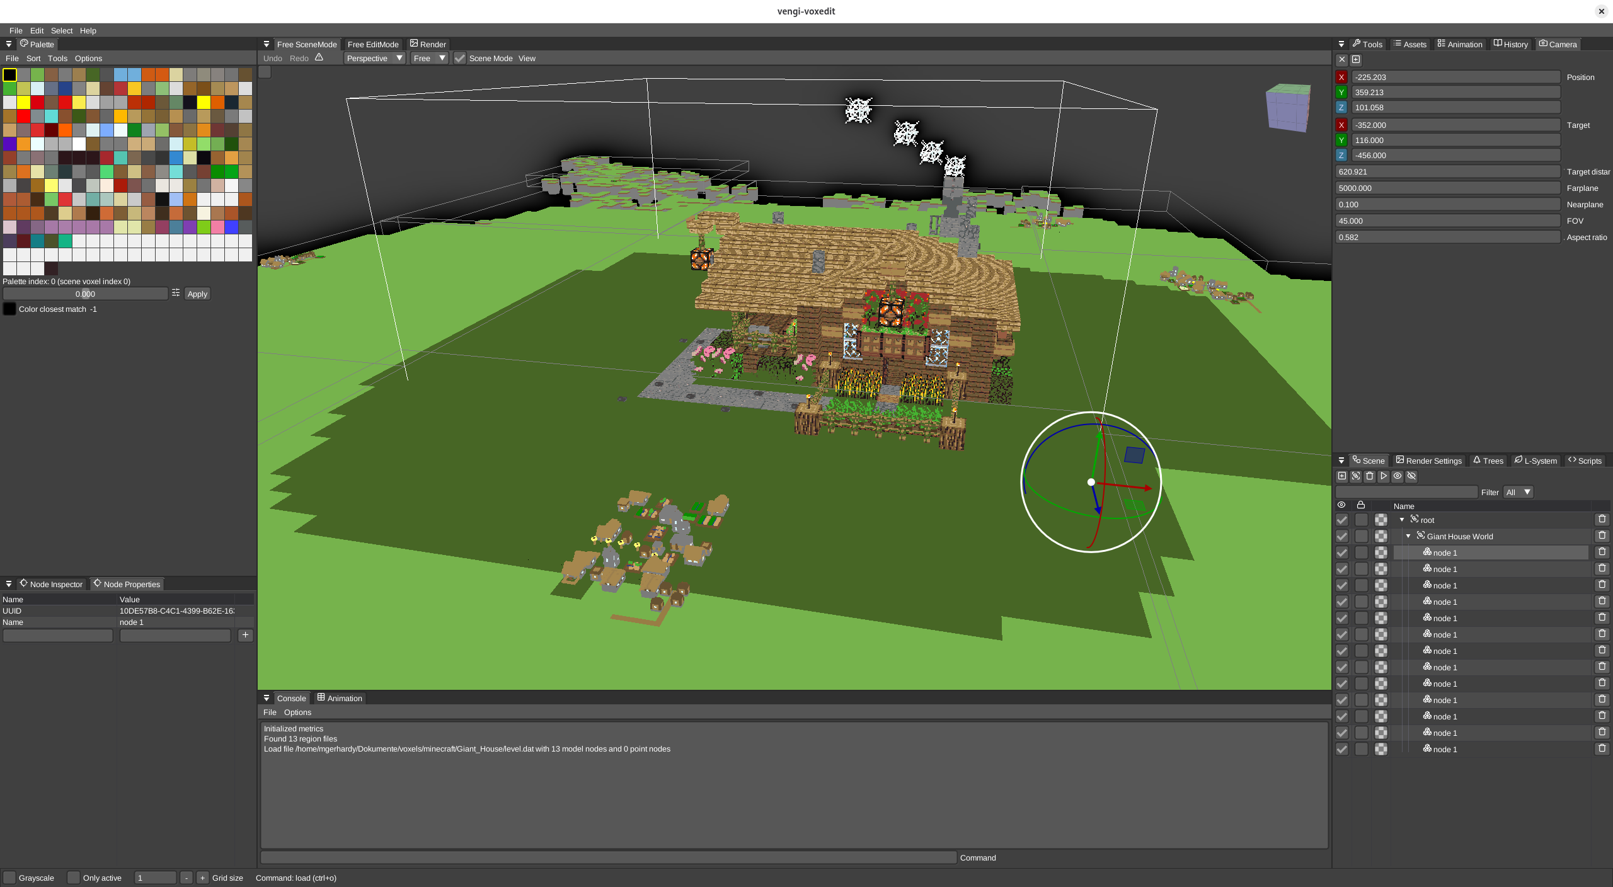Open the History tab

(x=1510, y=44)
